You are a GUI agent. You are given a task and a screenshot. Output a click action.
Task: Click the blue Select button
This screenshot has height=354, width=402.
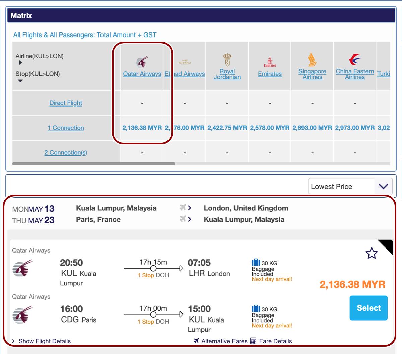click(368, 308)
